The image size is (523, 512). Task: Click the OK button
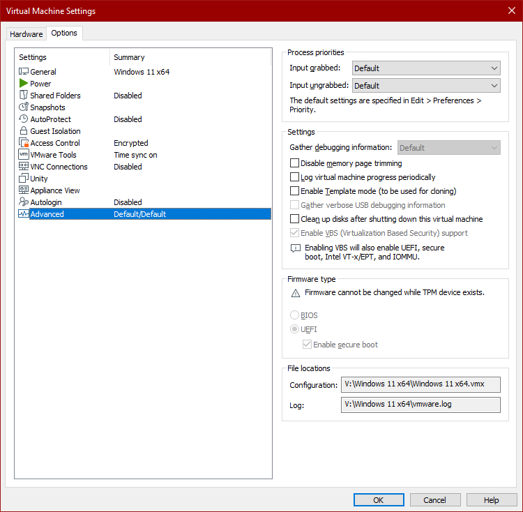click(x=379, y=500)
